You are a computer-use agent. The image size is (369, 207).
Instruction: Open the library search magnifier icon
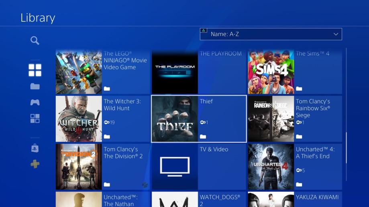35,40
